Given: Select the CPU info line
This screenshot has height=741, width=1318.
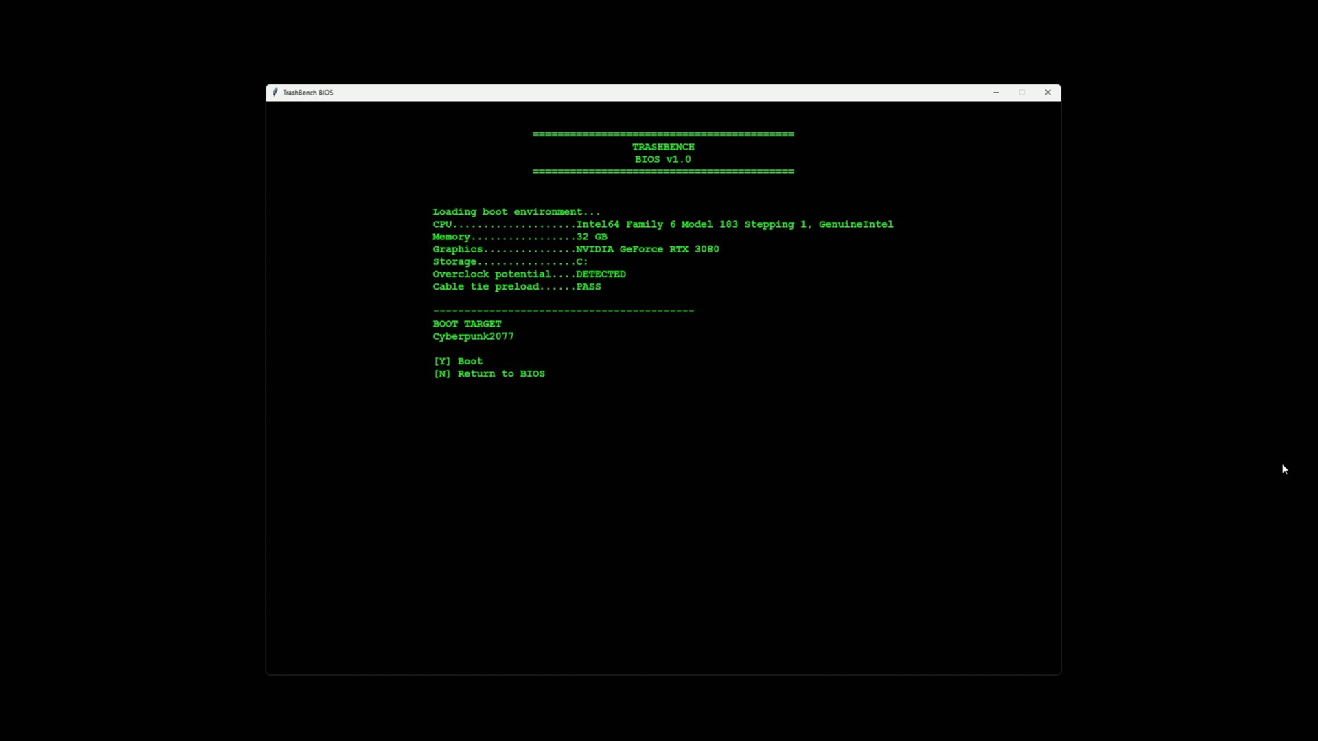Looking at the screenshot, I should (663, 224).
